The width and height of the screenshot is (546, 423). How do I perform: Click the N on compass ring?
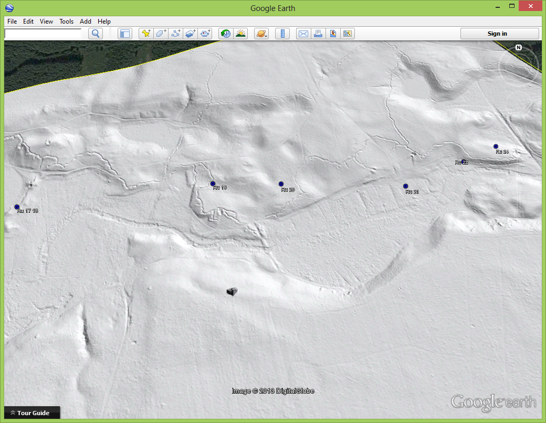point(518,48)
